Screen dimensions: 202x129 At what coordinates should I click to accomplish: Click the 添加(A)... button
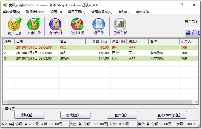29,115
